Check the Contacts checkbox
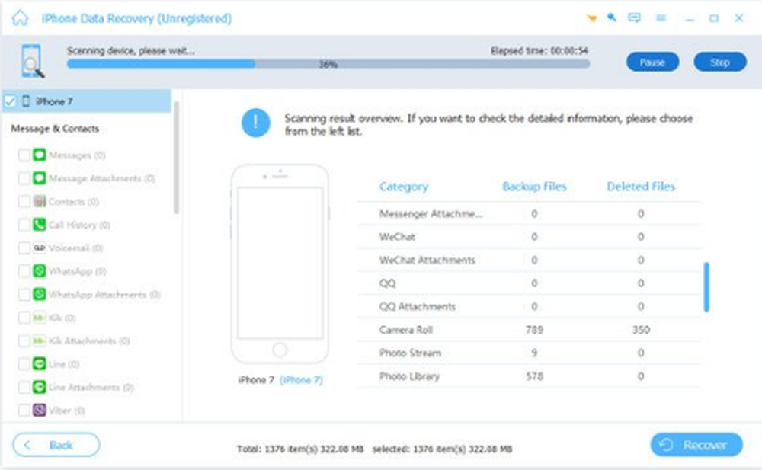The width and height of the screenshot is (762, 470). click(24, 201)
